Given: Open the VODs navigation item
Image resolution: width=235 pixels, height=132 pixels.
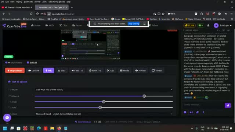Looking at the screenshot, I should (50, 25).
